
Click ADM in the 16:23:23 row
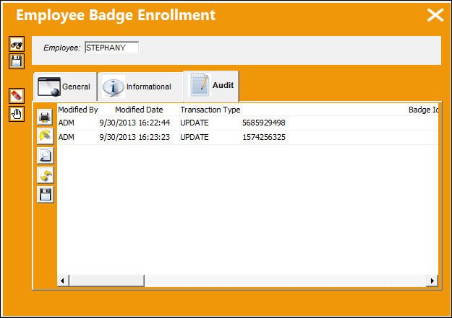(x=67, y=137)
